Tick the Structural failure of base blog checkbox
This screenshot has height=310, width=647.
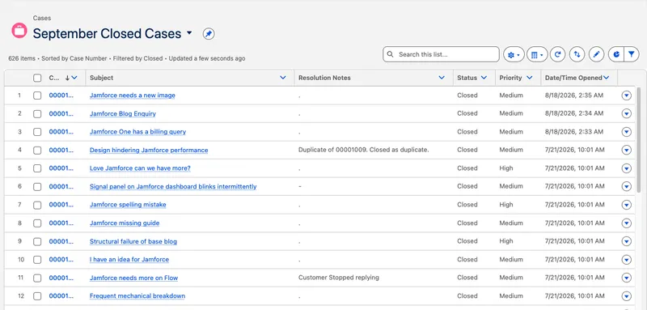(37, 241)
